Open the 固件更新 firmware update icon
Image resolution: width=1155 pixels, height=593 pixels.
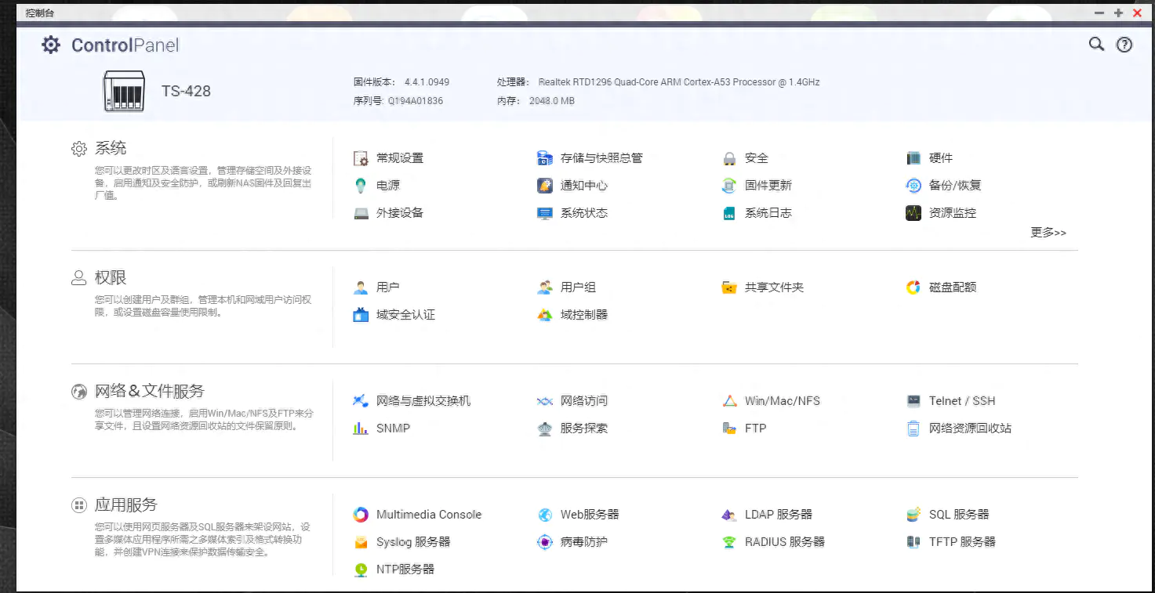(729, 186)
